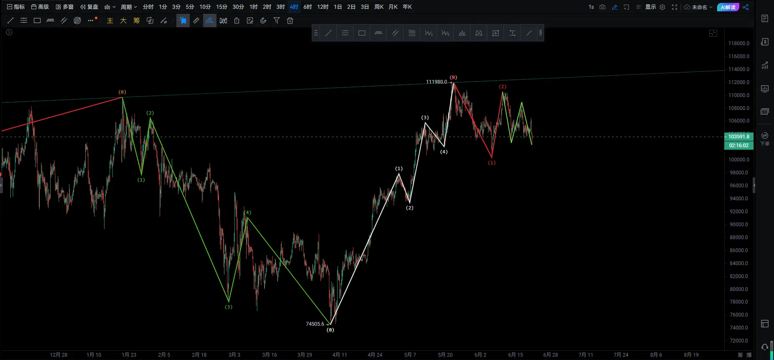This screenshot has width=774, height=360.
Task: Select the Fibonacci retracement lines tool
Action: 412,33
